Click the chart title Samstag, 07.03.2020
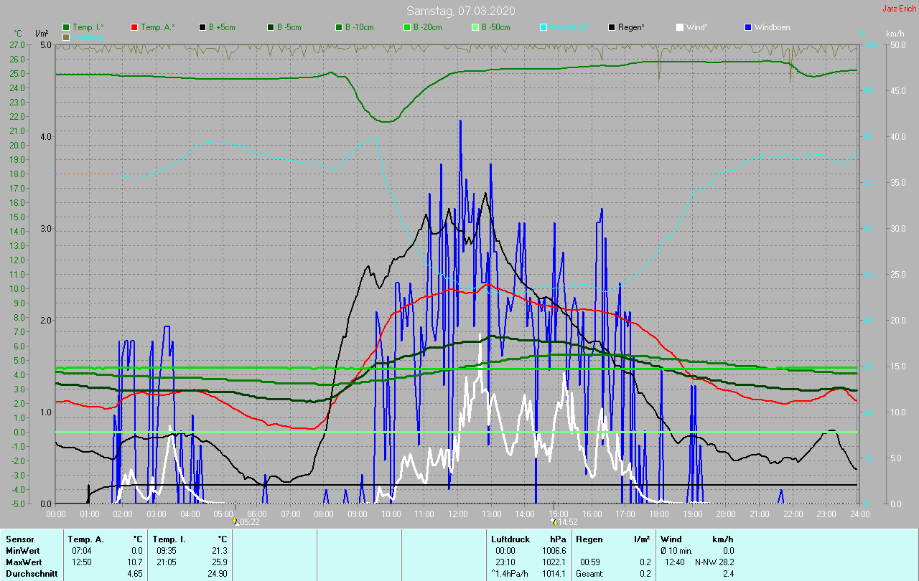This screenshot has width=919, height=581. tap(460, 11)
